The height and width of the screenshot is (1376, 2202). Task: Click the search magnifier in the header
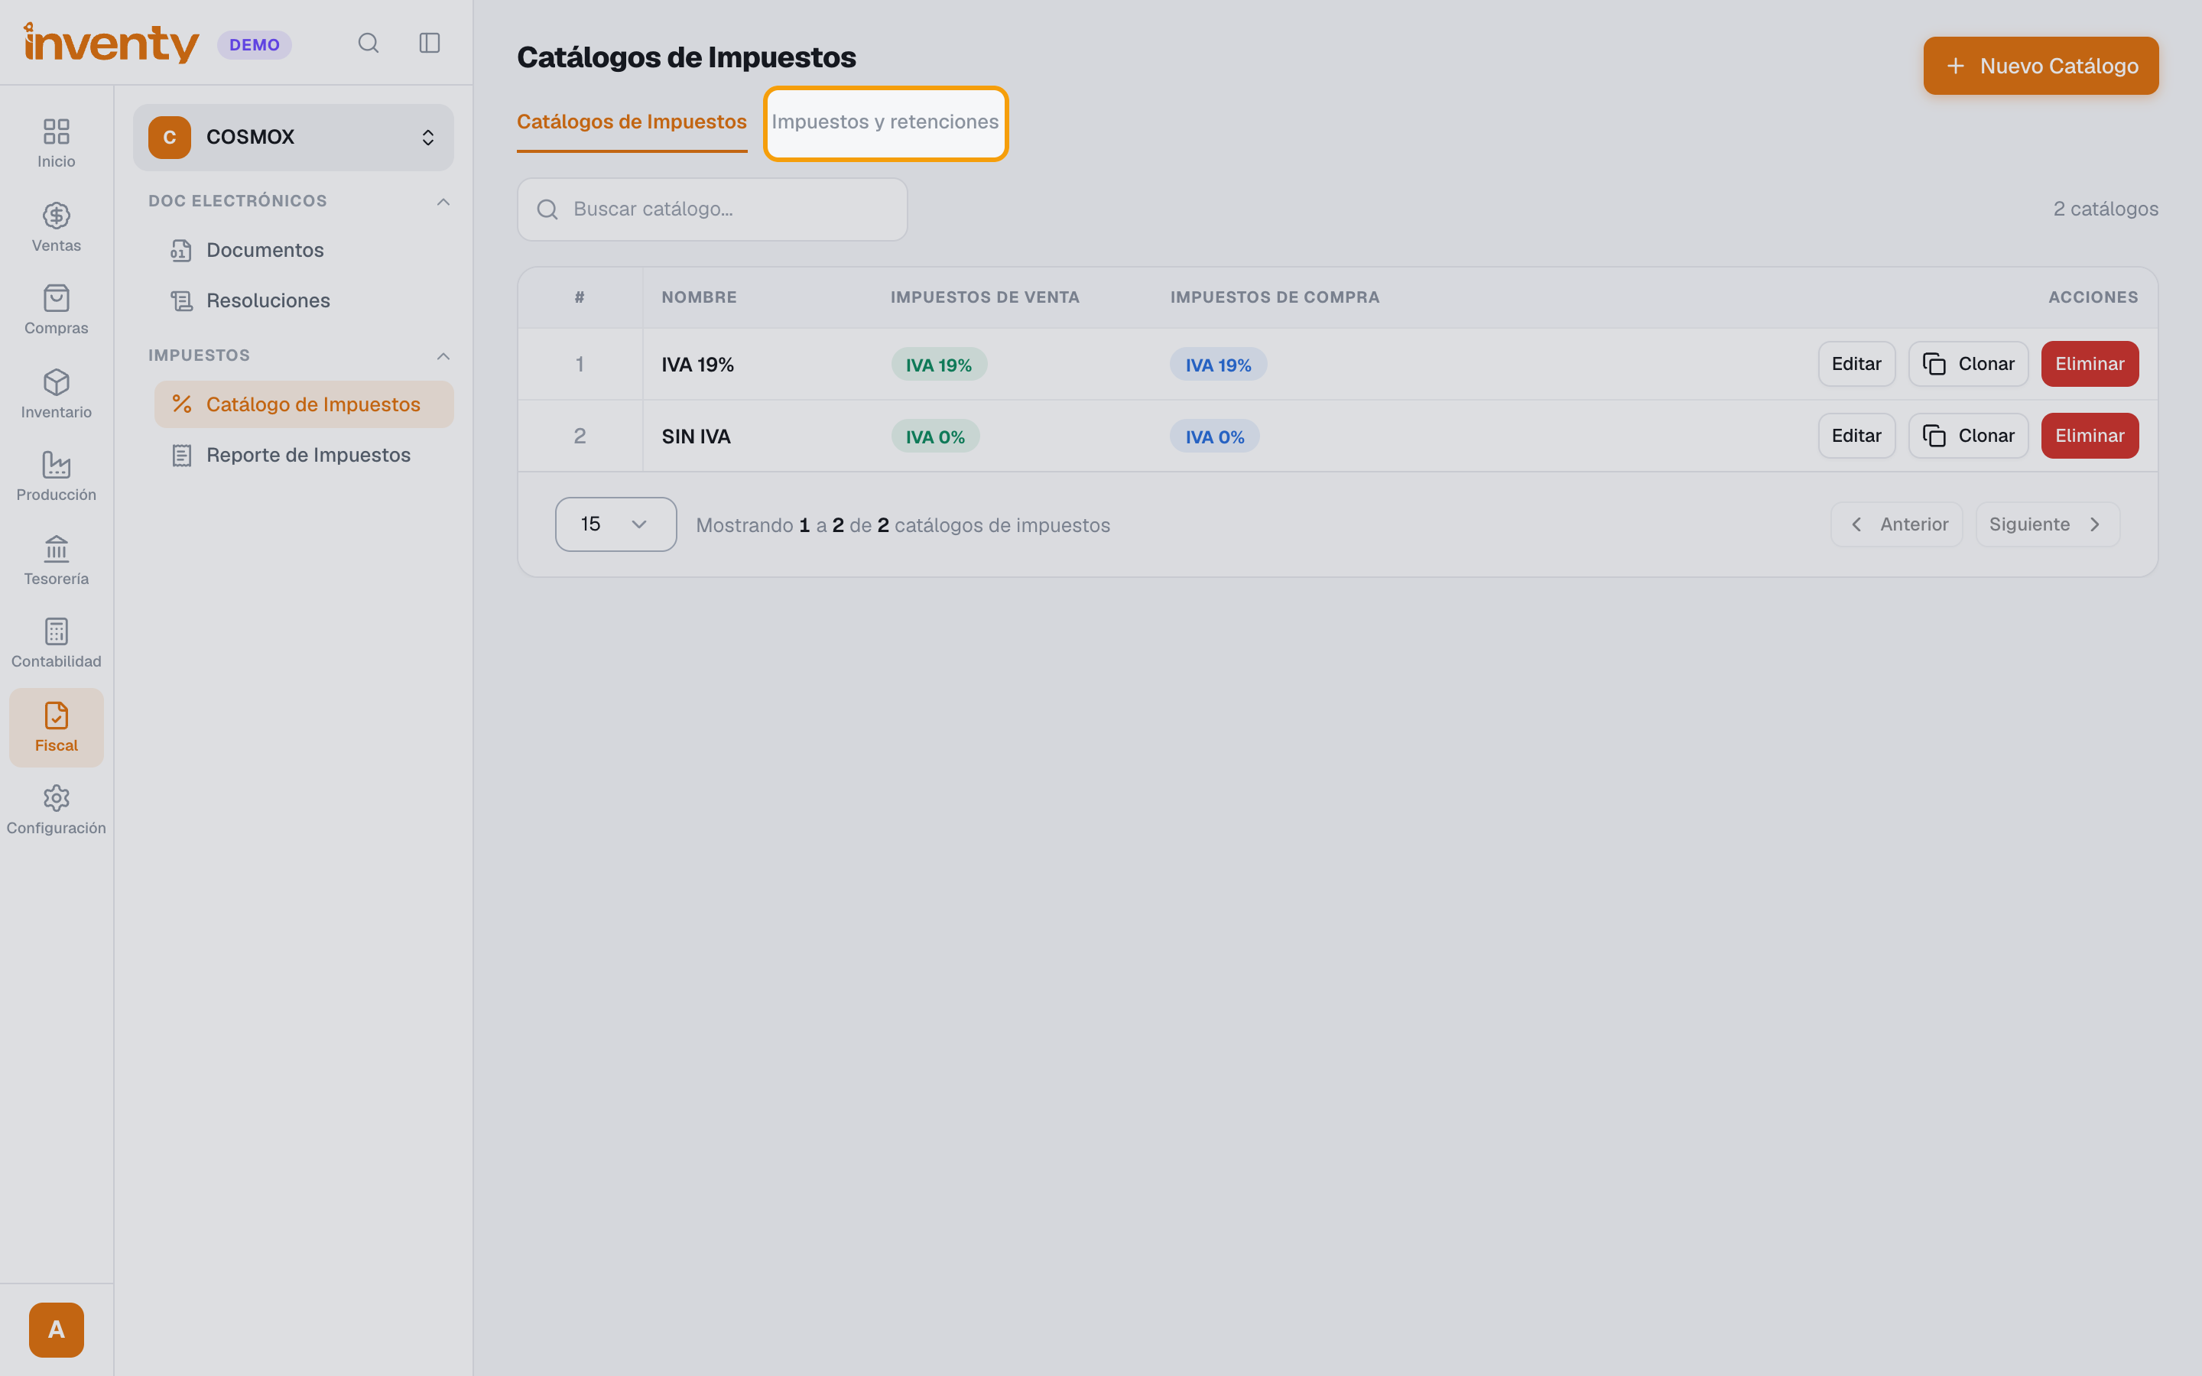point(369,43)
